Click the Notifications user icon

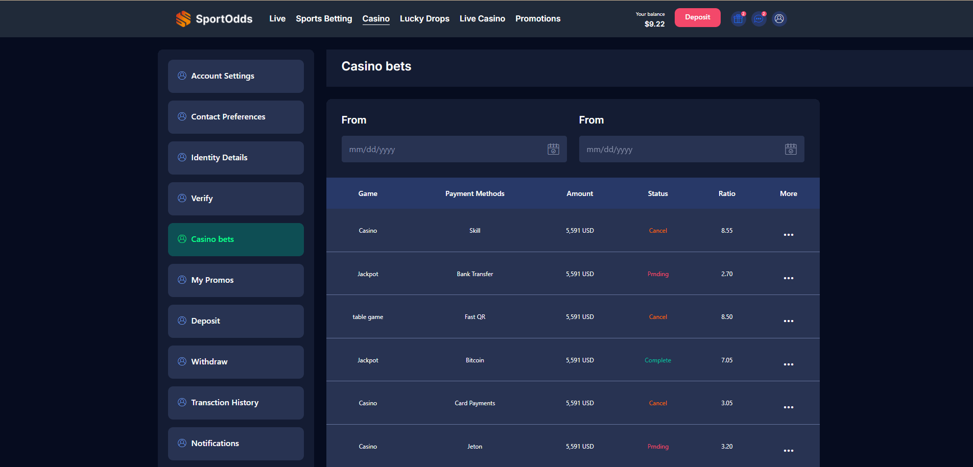(x=182, y=443)
